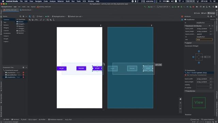Viewport: 218px width, 123px height.
Task: Add top constraint in Constraint Widget
Action: click(x=199, y=51)
